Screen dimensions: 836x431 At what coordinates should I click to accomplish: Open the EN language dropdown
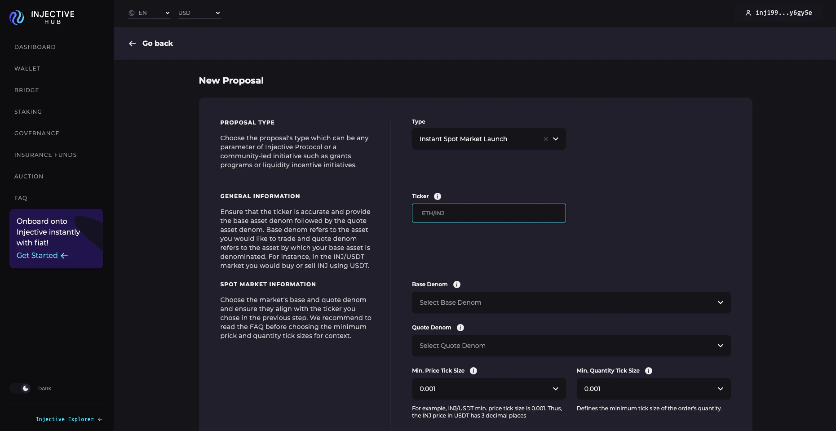point(150,13)
